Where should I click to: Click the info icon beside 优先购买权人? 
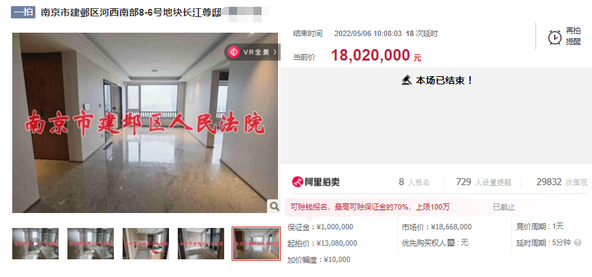[450, 243]
